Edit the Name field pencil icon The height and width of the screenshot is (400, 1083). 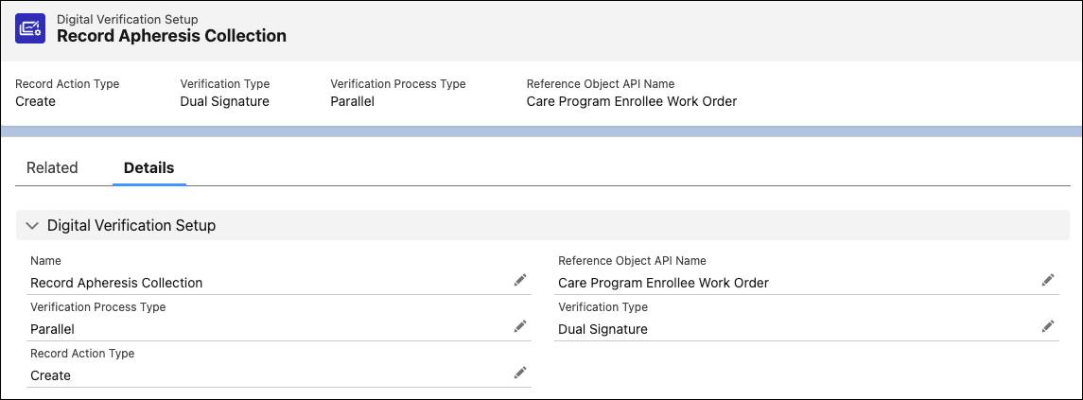[x=519, y=280]
